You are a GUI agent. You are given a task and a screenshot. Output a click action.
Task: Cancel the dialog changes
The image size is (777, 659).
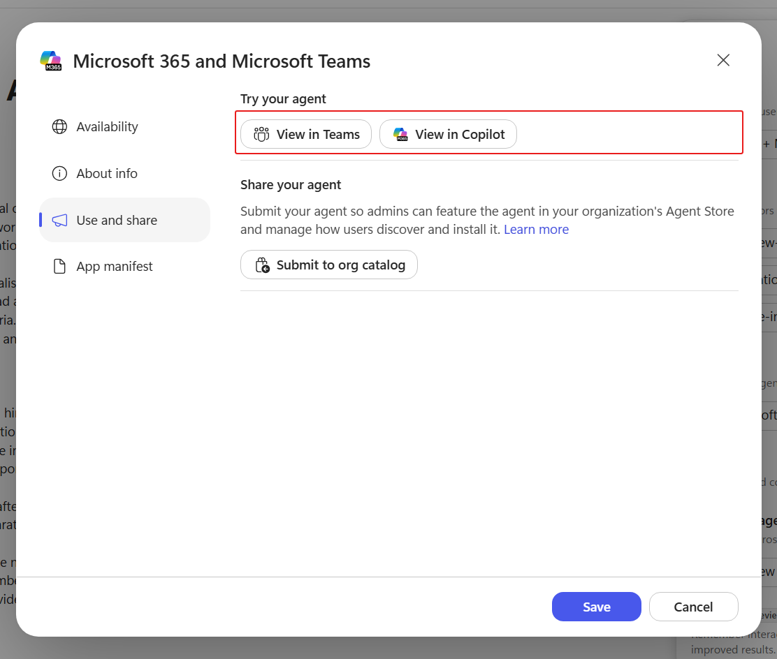coord(693,607)
